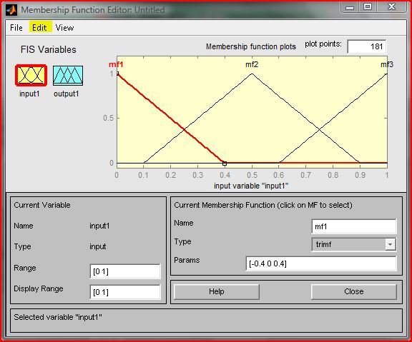Screen dimensions: 412x342
Task: Click the mf2 triangle peak
Action: 252,74
